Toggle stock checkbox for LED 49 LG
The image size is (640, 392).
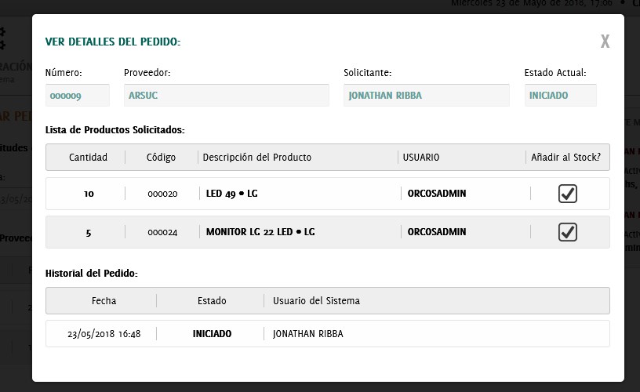click(568, 194)
